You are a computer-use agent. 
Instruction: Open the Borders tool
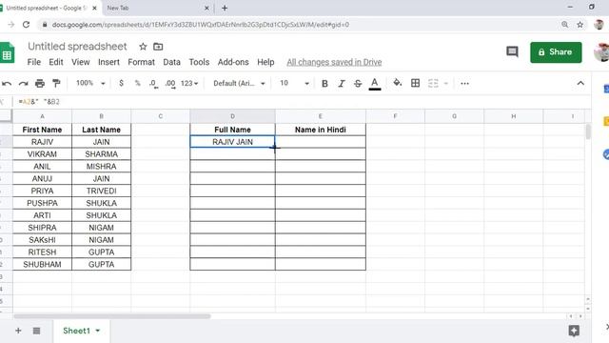coord(415,83)
